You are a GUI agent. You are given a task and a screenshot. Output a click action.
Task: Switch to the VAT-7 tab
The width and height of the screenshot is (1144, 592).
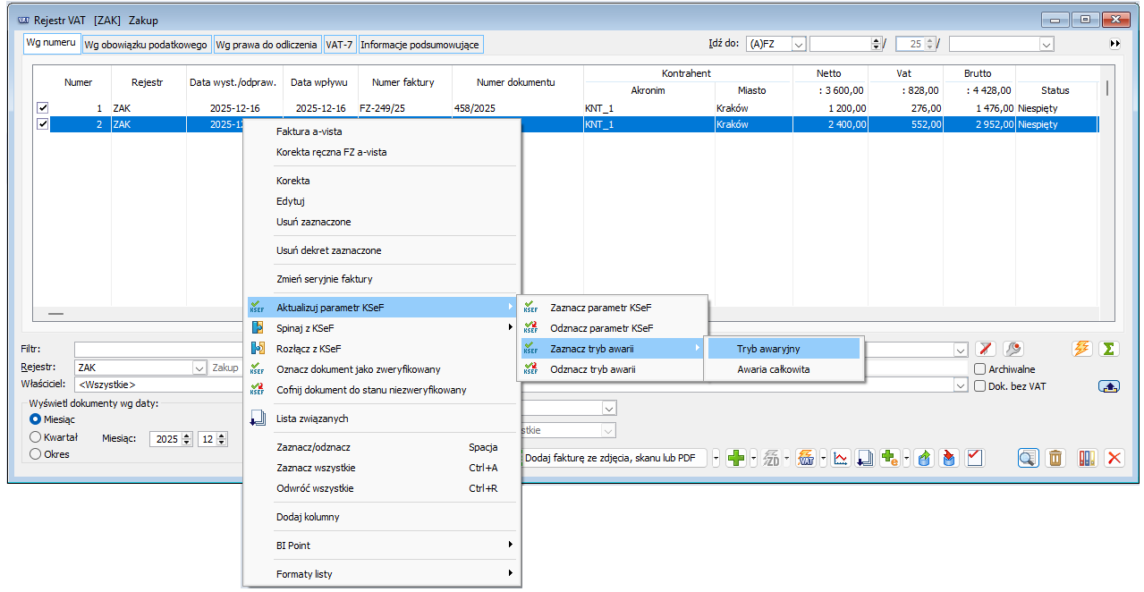click(339, 45)
